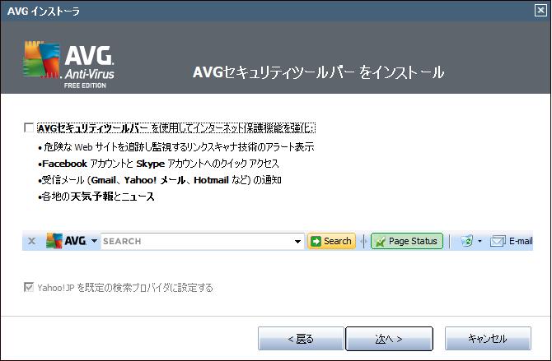Click the E-mail envelope icon in toolbar
Screen dimensions: 552x361
pyautogui.click(x=498, y=241)
